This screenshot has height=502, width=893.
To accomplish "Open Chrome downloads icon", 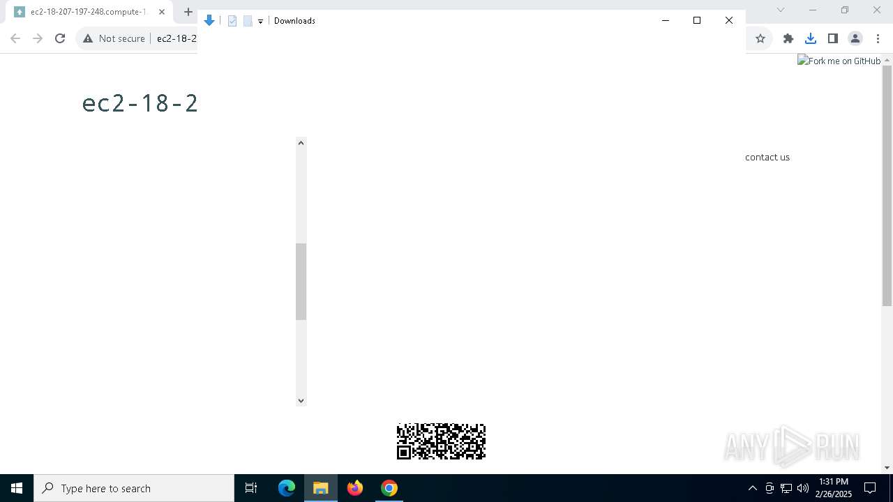I will [x=811, y=38].
